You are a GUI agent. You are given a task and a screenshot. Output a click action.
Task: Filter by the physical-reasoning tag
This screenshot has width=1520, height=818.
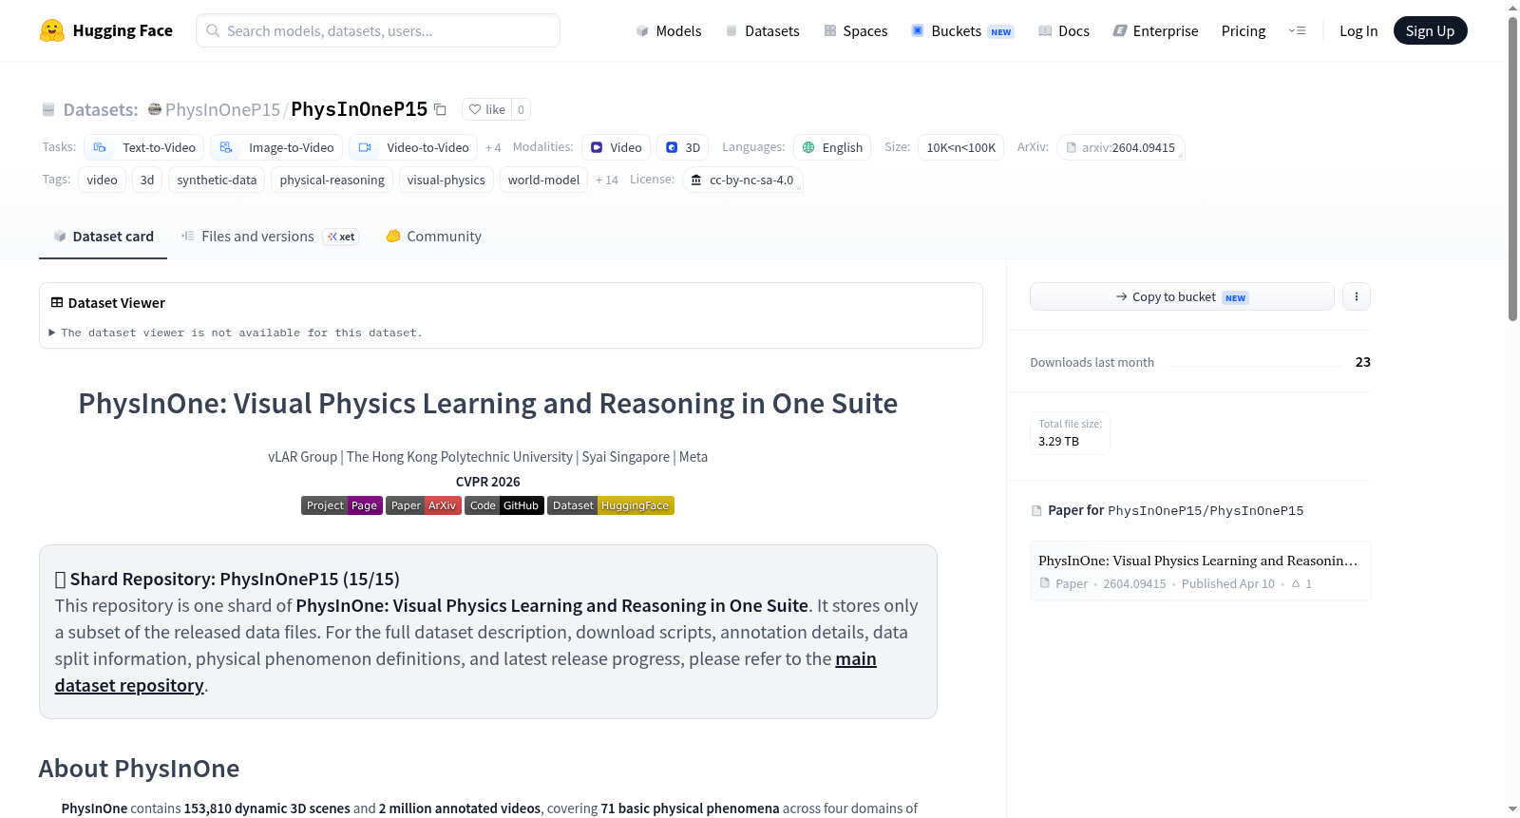click(x=332, y=180)
